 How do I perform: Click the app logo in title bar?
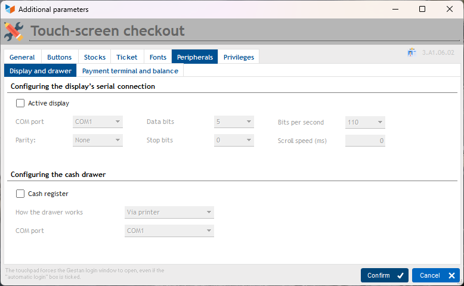point(10,9)
